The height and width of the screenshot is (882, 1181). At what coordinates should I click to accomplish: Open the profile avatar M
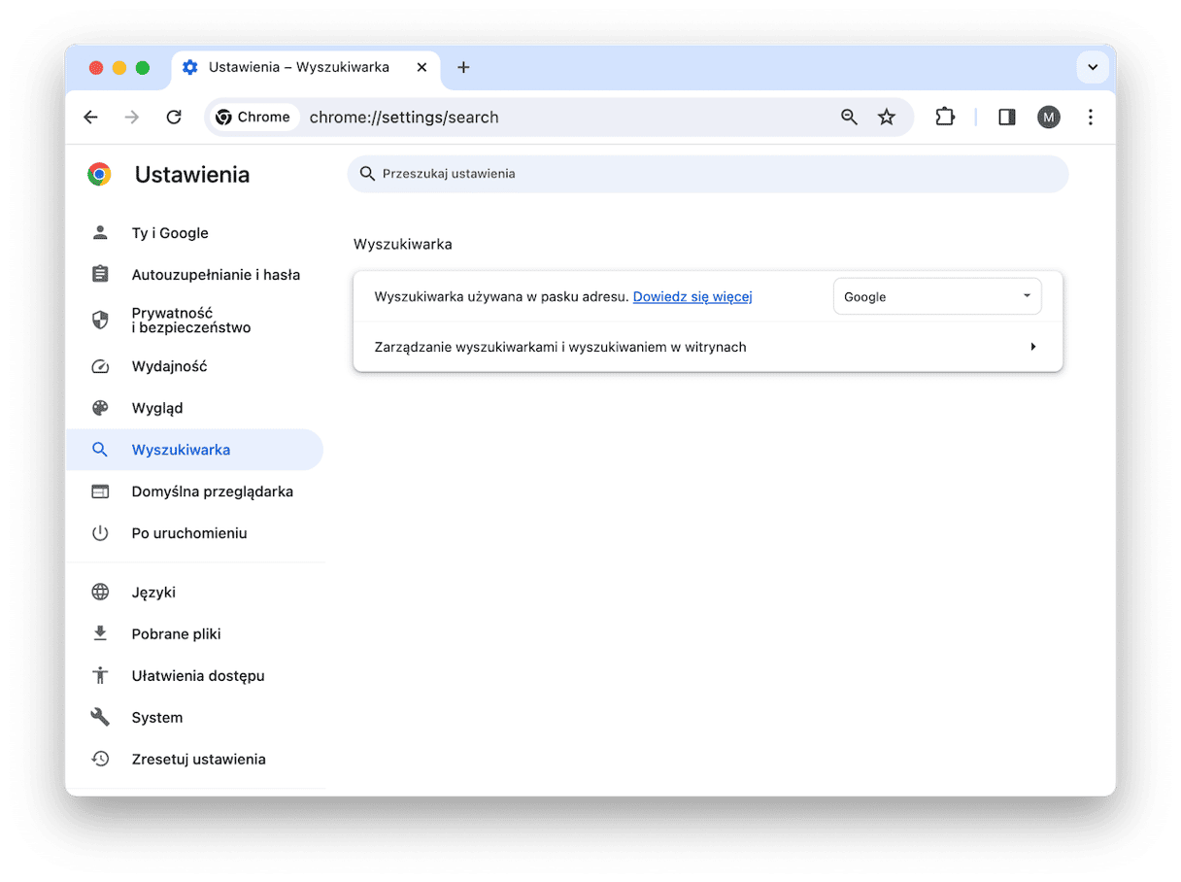(x=1048, y=118)
